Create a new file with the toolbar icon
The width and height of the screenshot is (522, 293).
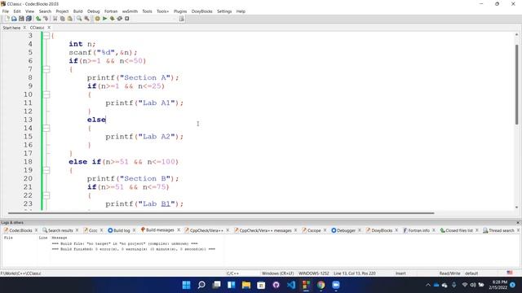click(x=7, y=19)
